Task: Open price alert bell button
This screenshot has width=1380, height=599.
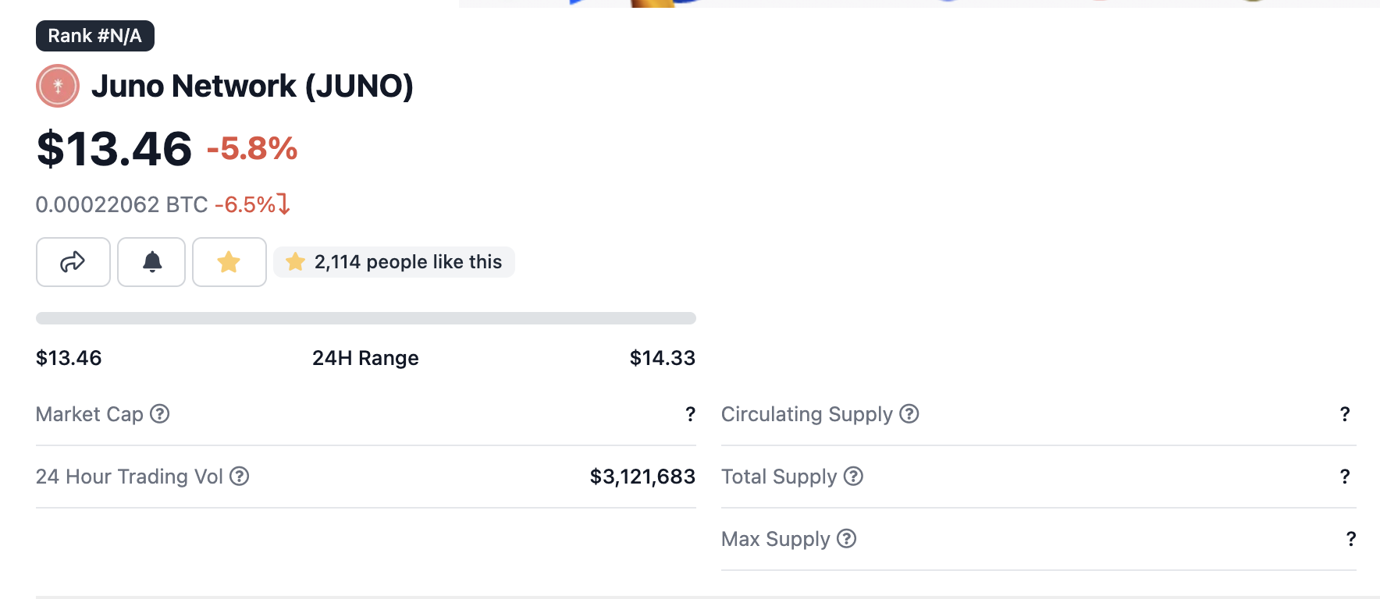Action: [151, 262]
